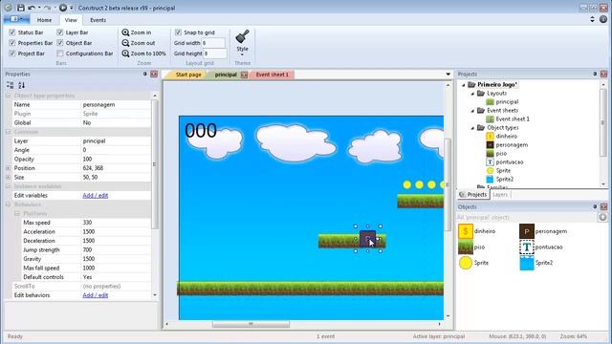Collapse the Common properties section
612x344 pixels.
pyautogui.click(x=8, y=132)
